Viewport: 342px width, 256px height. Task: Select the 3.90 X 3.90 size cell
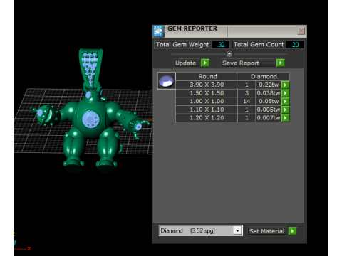(207, 85)
